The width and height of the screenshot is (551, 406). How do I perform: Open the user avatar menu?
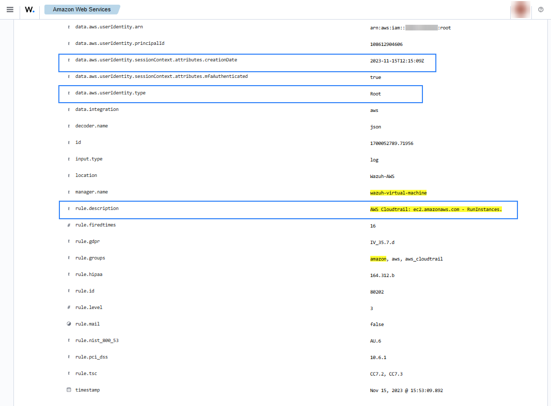[x=521, y=9]
